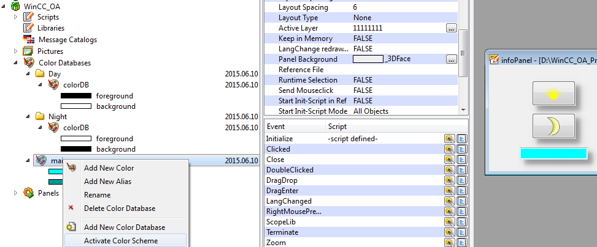Click the WinCC_OA project root icon
The width and height of the screenshot is (597, 247).
click(15, 6)
